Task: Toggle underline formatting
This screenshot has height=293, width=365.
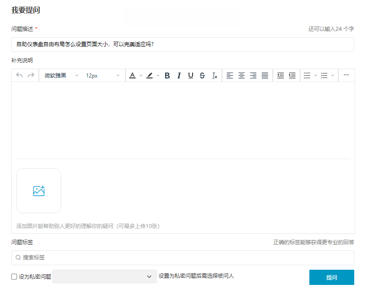Action: [x=191, y=76]
